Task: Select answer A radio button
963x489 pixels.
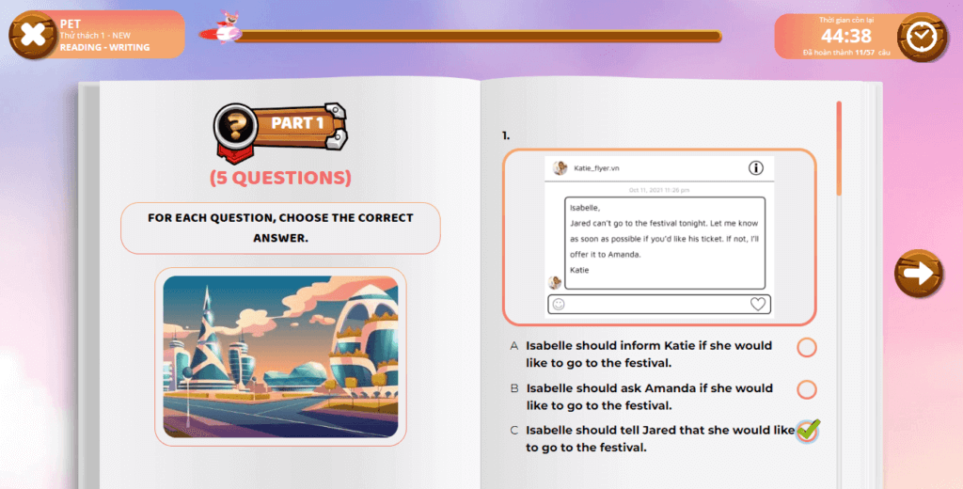Action: pos(807,348)
